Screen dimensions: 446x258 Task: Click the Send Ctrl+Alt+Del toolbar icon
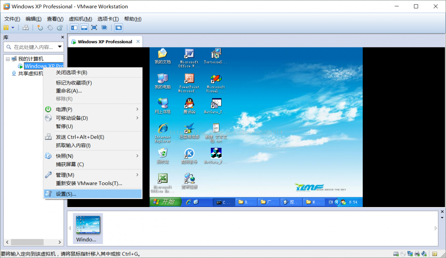tap(25, 28)
